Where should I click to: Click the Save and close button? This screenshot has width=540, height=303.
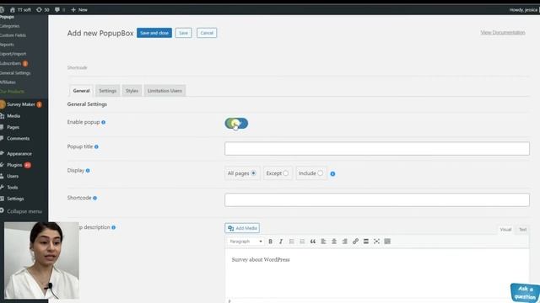point(154,33)
